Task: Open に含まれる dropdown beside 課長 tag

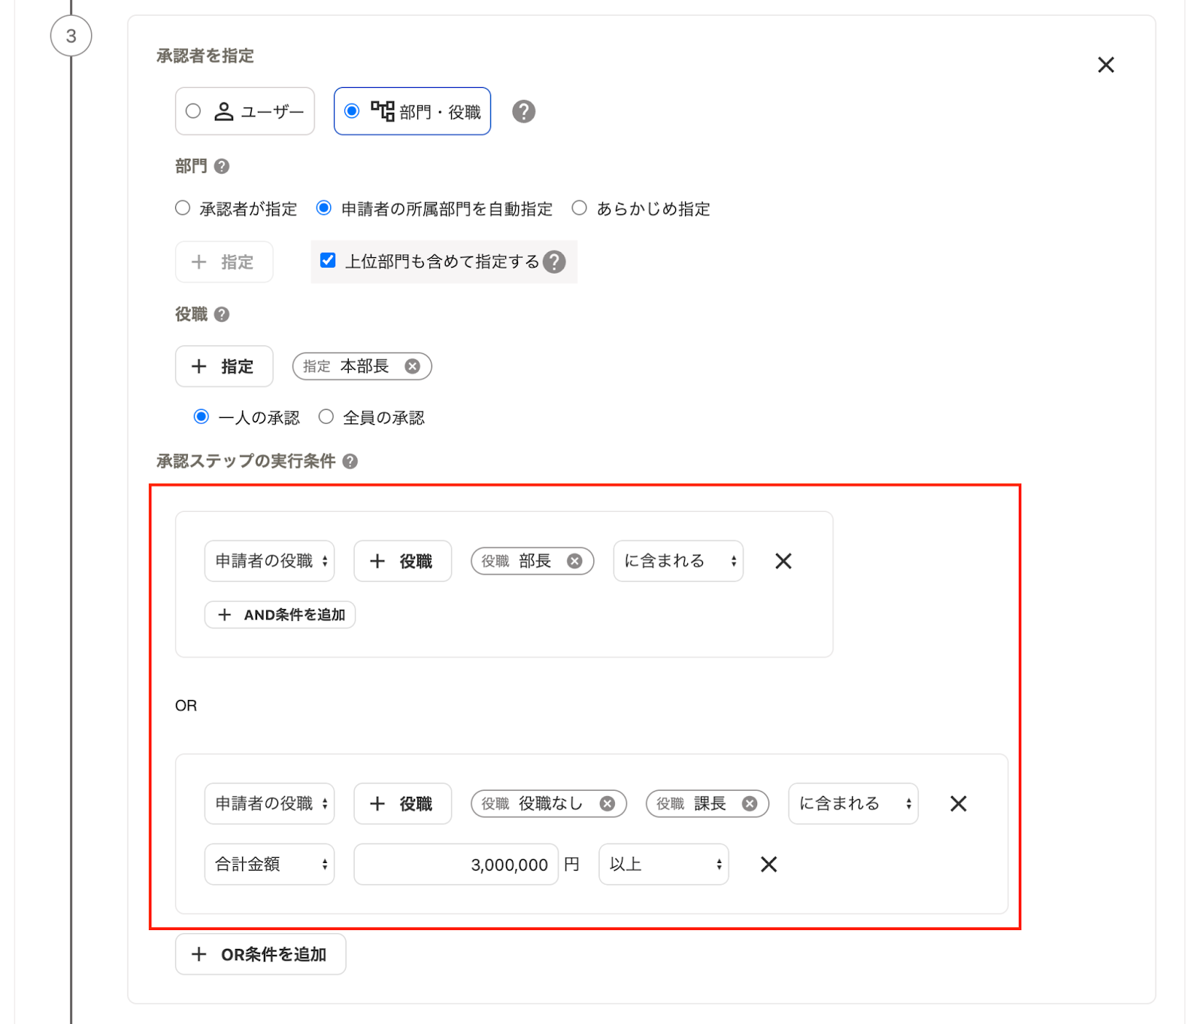Action: click(x=853, y=804)
